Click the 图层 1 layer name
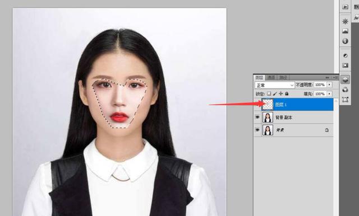Image resolution: width=359 pixels, height=216 pixels. [280, 105]
